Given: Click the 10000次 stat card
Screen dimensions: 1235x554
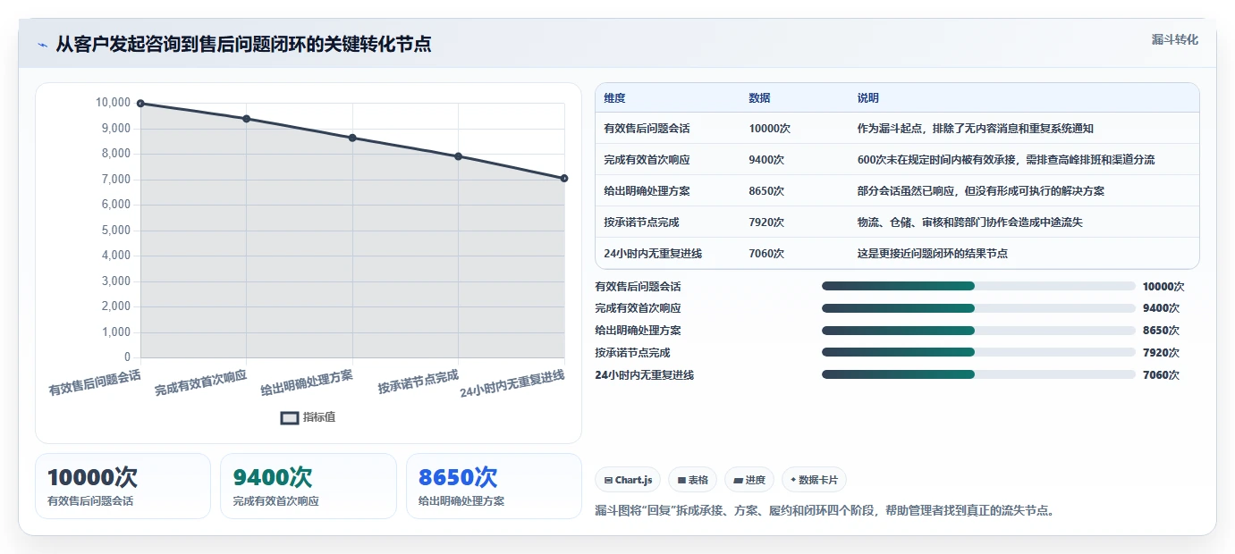Looking at the screenshot, I should click(123, 486).
